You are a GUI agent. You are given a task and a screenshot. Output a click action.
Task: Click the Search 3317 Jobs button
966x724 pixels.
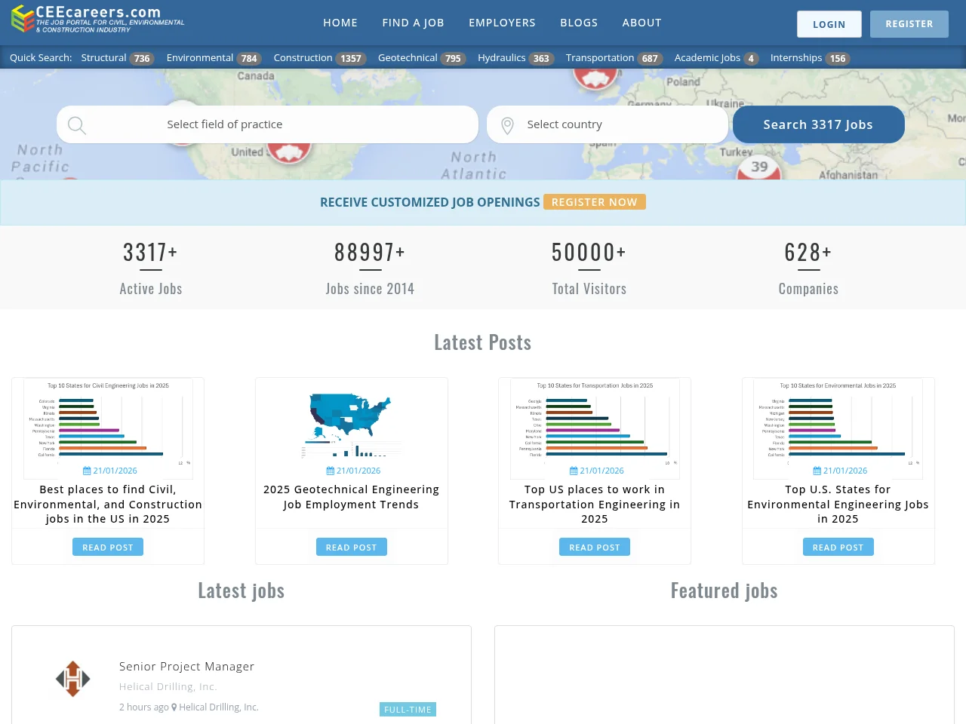pos(818,124)
